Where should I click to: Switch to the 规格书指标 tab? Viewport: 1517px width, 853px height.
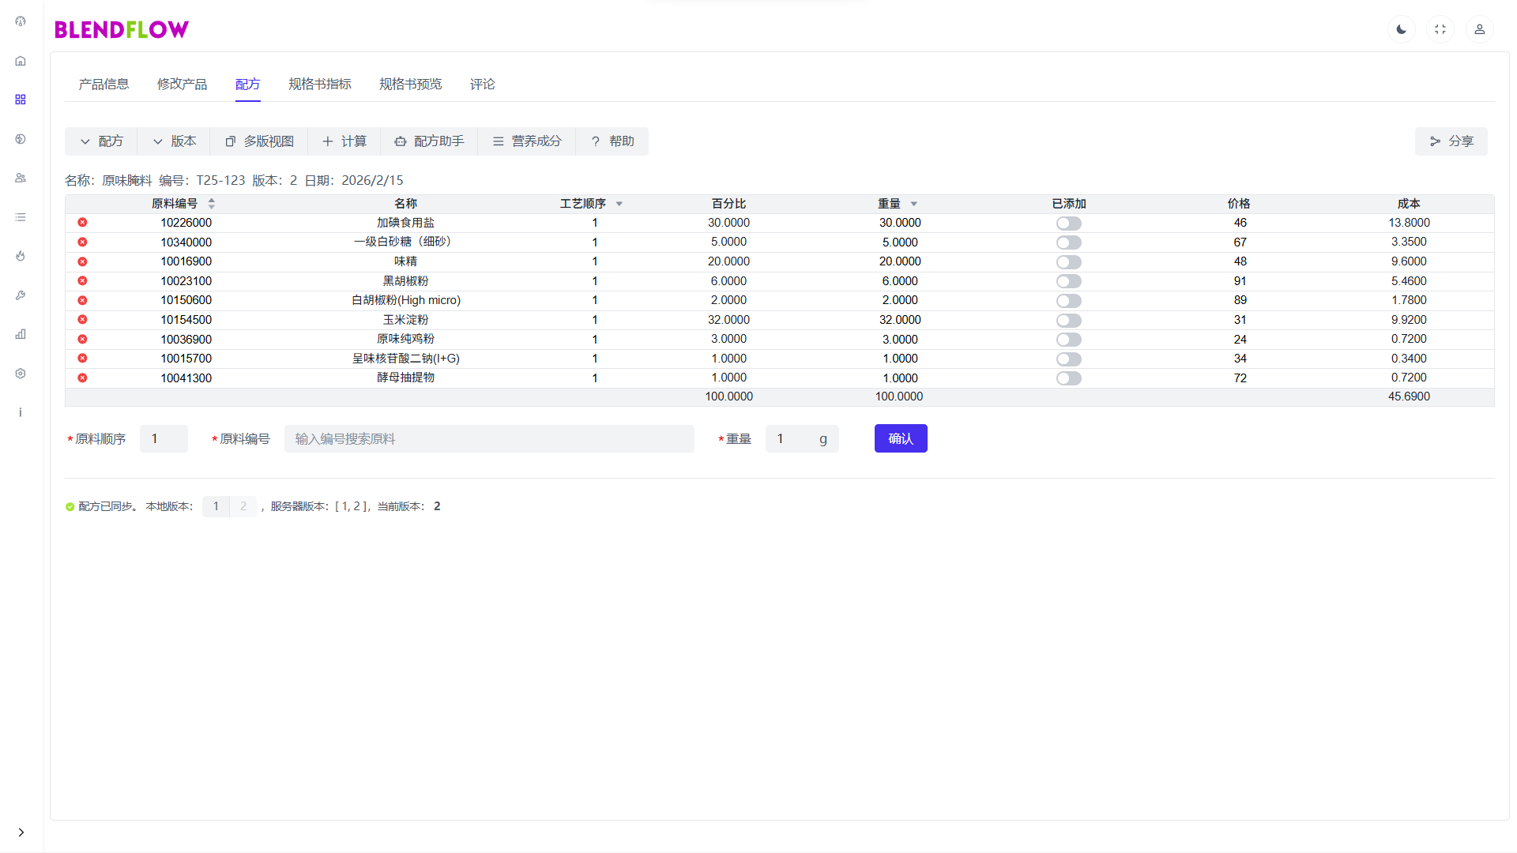tap(319, 85)
